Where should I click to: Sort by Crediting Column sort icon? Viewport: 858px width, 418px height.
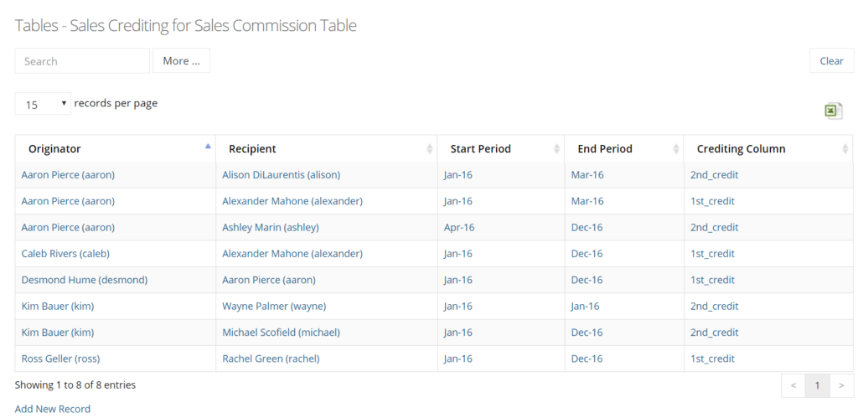click(845, 149)
